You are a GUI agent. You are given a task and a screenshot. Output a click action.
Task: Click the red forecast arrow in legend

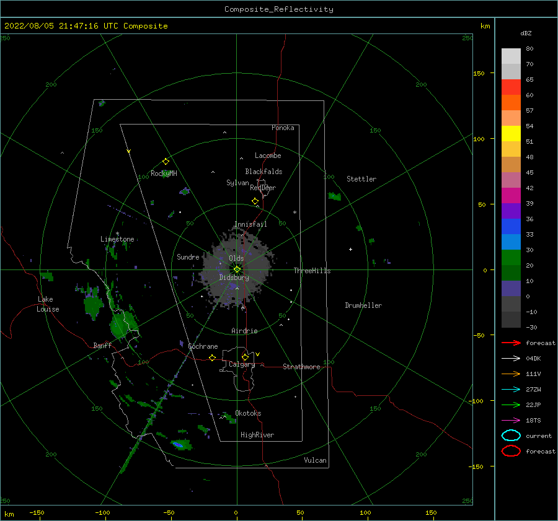coord(511,343)
